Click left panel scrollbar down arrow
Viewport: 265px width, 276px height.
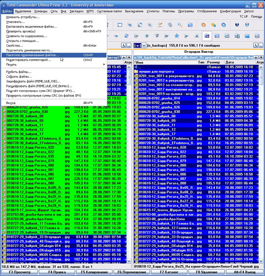pos(129,261)
